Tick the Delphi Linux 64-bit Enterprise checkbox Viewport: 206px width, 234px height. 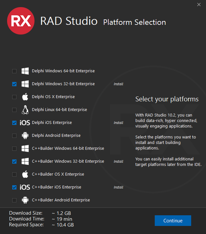(14, 110)
